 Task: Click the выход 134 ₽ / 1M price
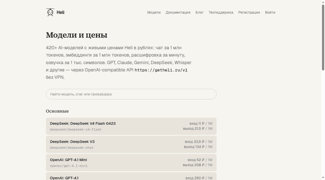point(198,147)
